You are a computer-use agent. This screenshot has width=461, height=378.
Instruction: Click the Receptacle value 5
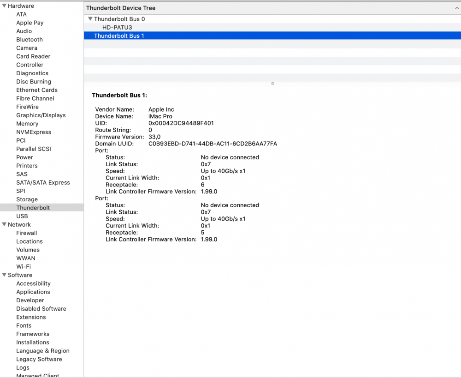tap(202, 233)
